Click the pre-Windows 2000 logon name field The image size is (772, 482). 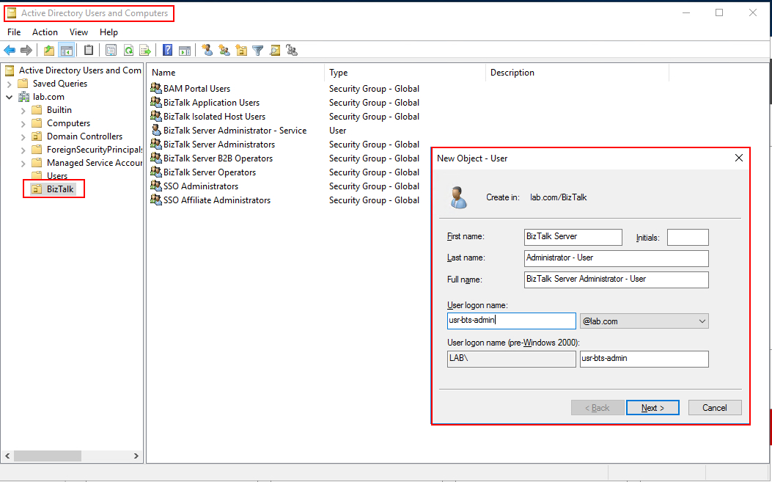644,358
